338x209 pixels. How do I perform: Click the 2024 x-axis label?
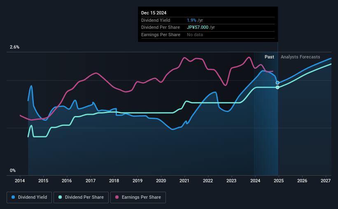[x=255, y=181]
